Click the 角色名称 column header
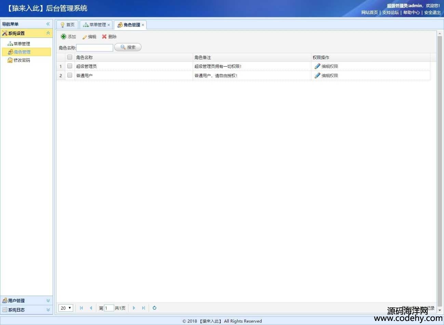Image resolution: width=444 pixels, height=325 pixels. pos(134,57)
